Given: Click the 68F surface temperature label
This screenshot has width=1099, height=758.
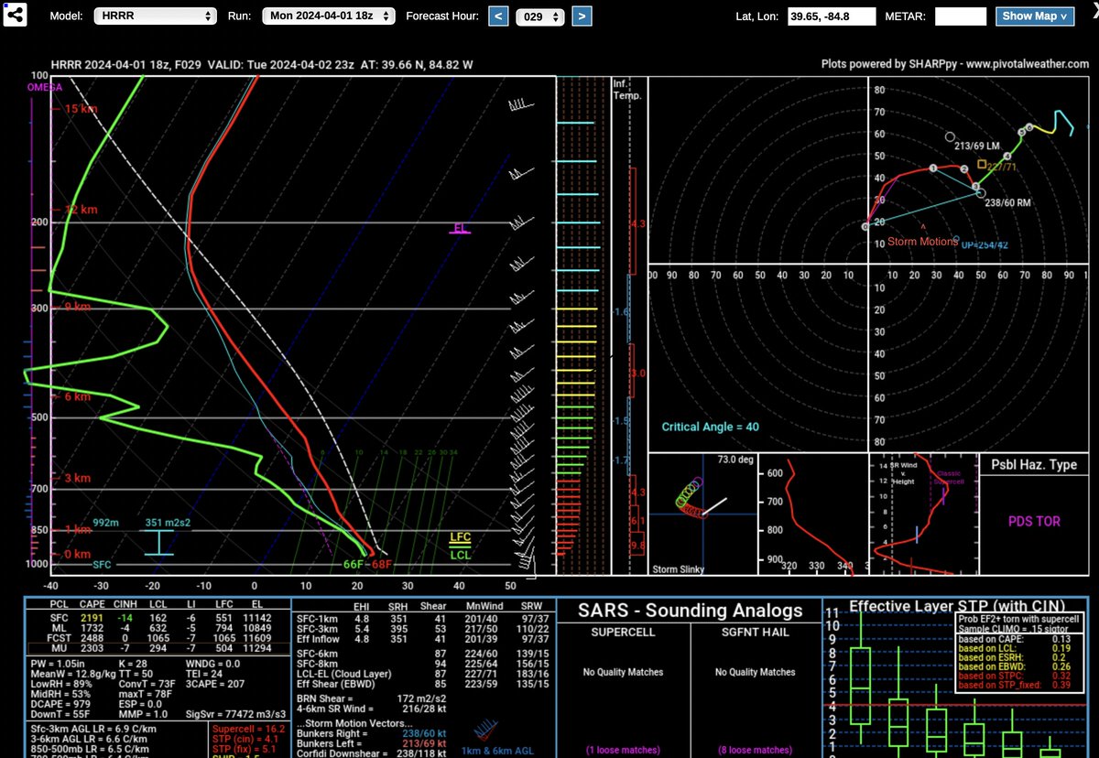Looking at the screenshot, I should coord(381,564).
